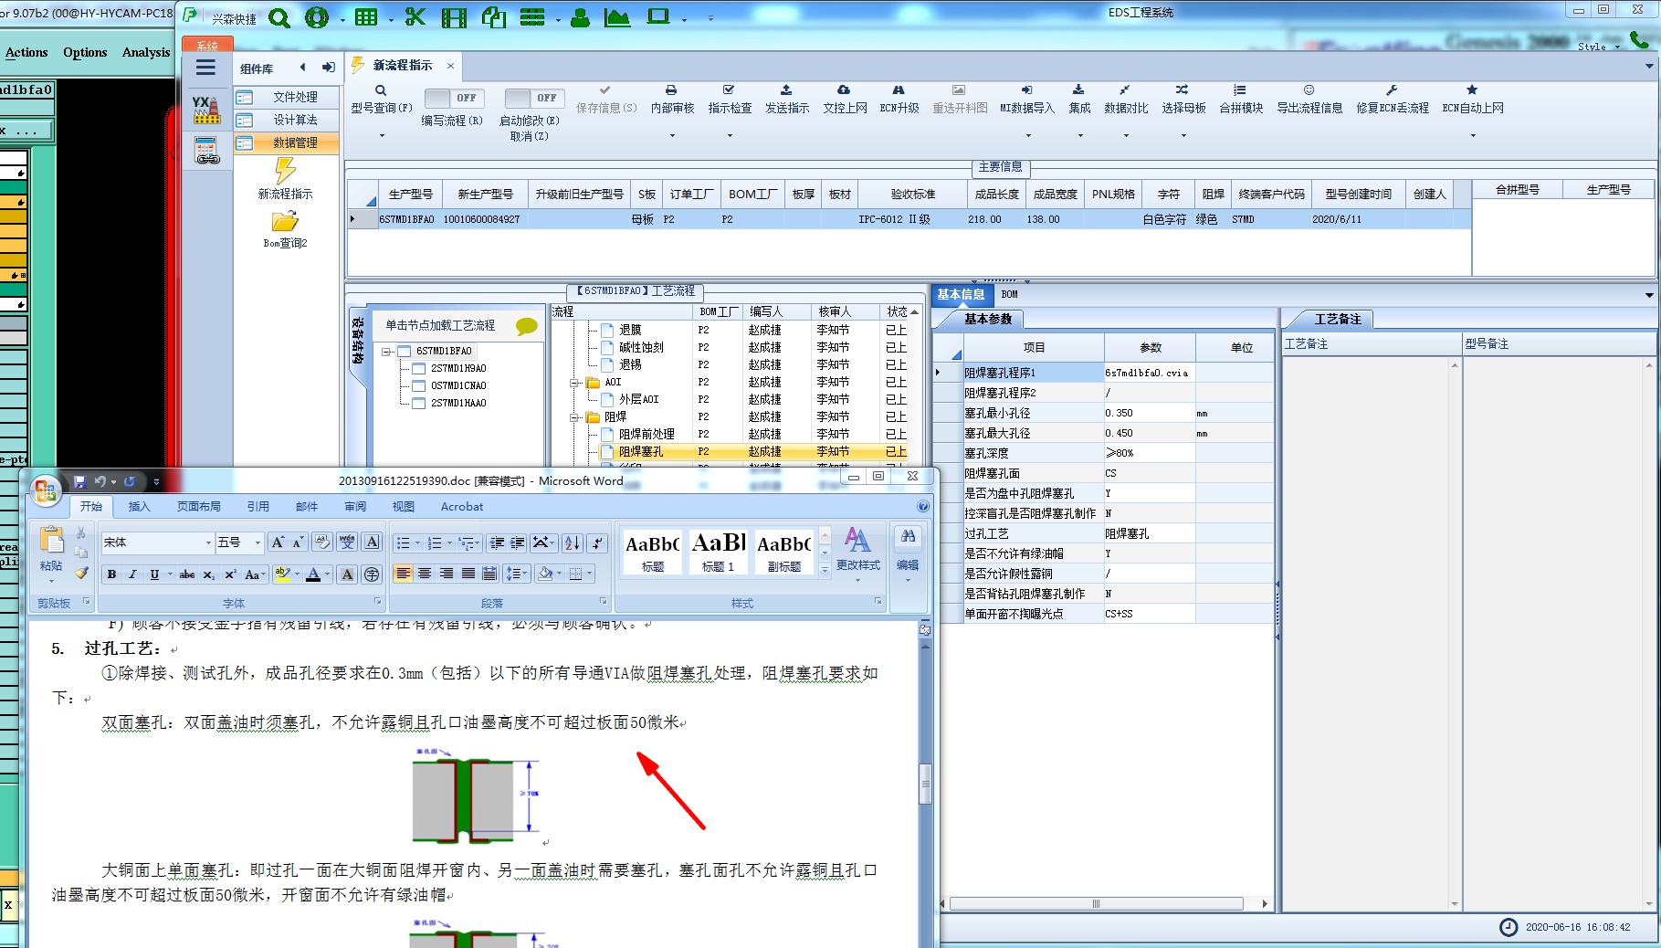Viewport: 1661px width, 948px height.
Task: Click the YX factory icon in the sidebar
Action: [206, 110]
